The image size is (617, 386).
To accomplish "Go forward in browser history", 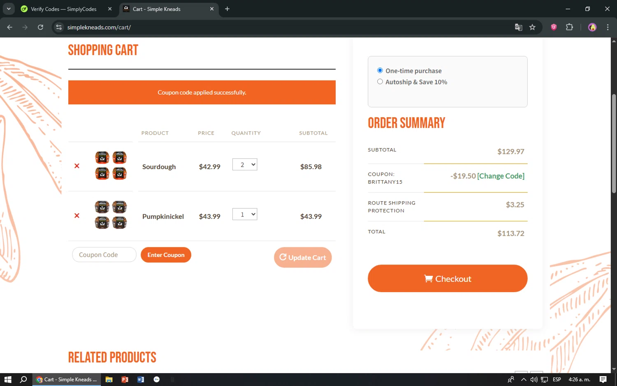I will pos(25,27).
